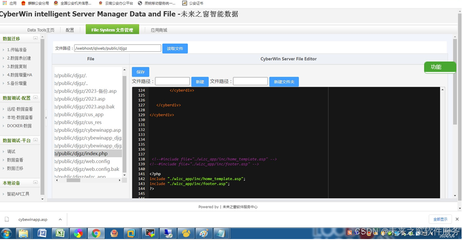Click the 新建 new file button
Image resolution: width=462 pixels, height=240 pixels.
[200, 82]
